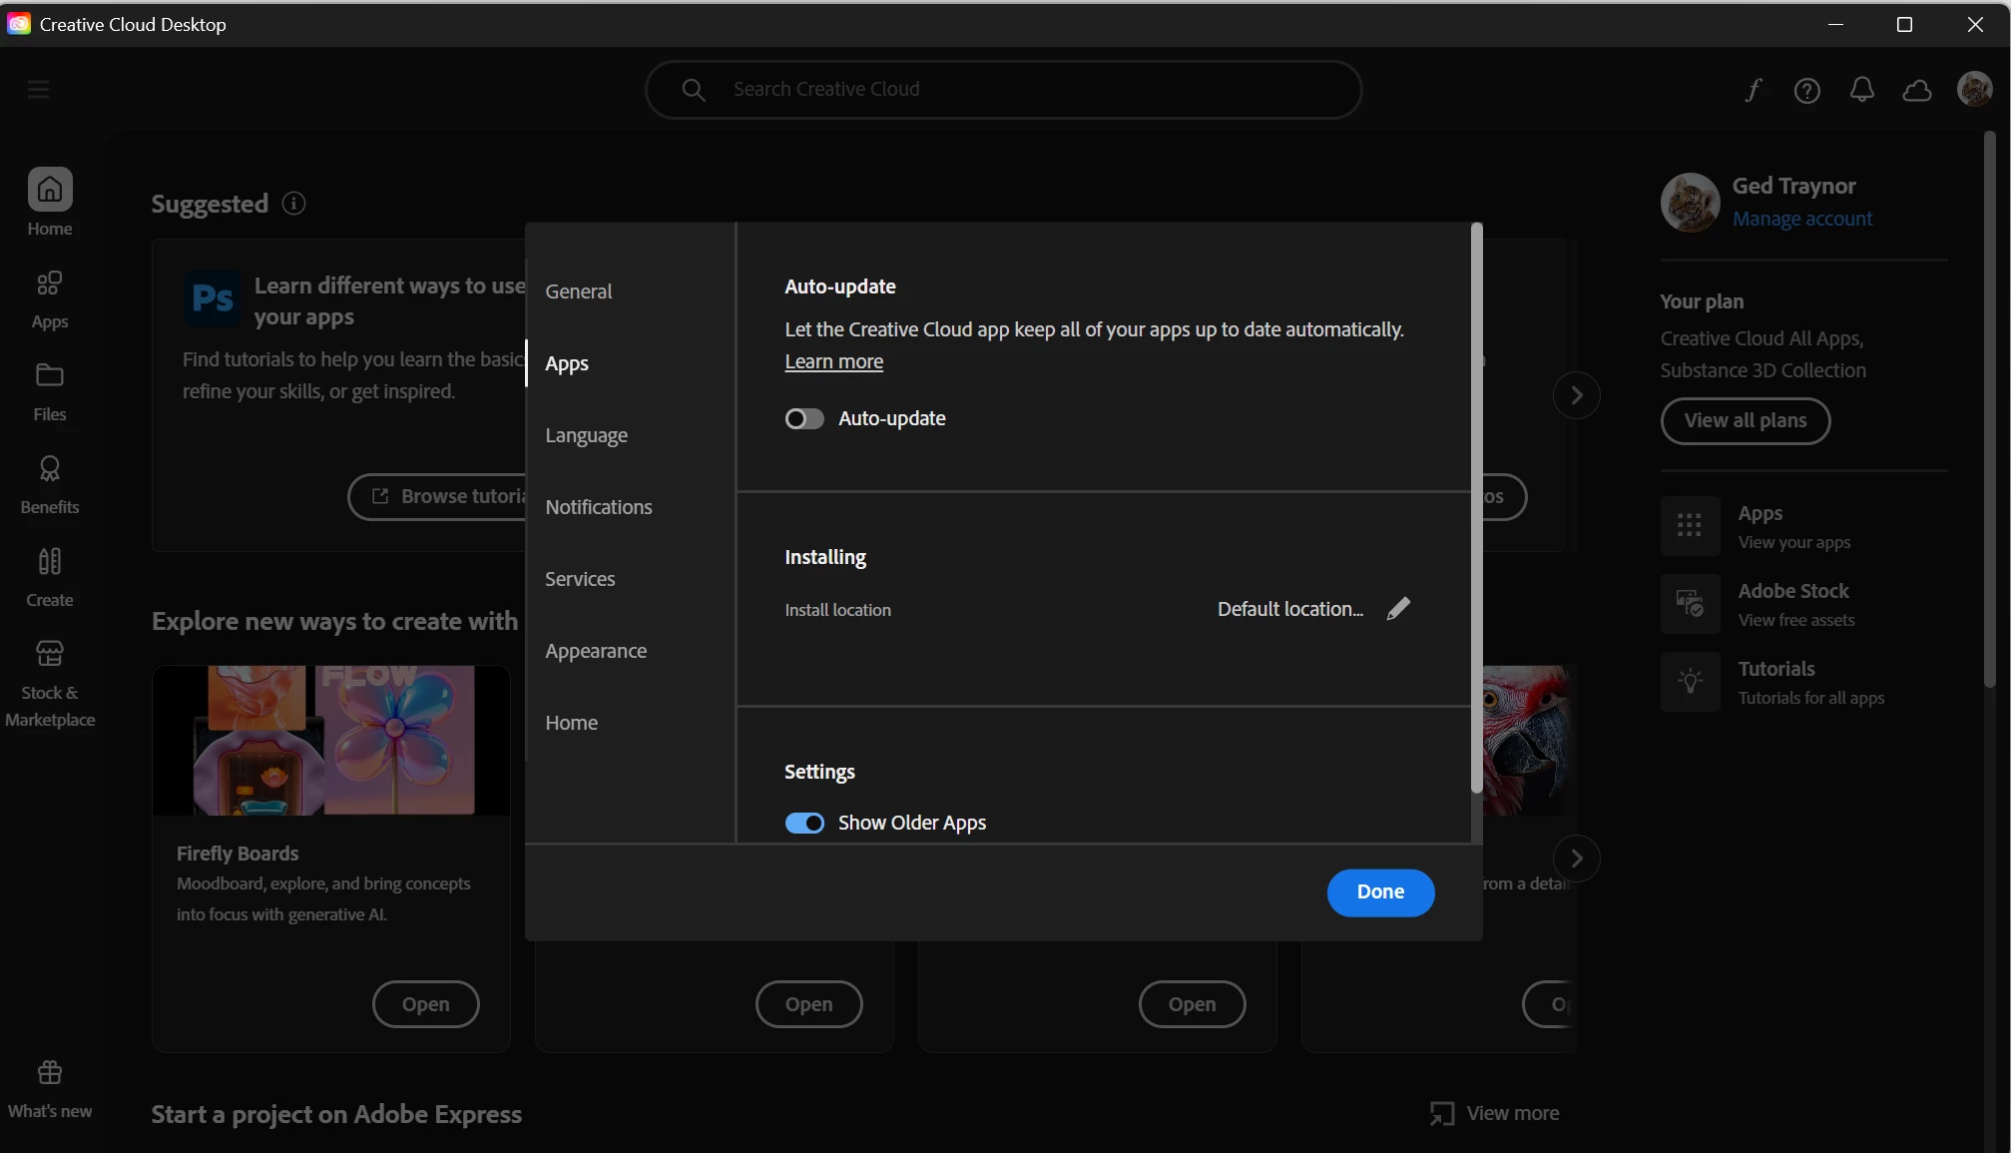Select Services preferences tab
The width and height of the screenshot is (2011, 1153).
point(580,579)
